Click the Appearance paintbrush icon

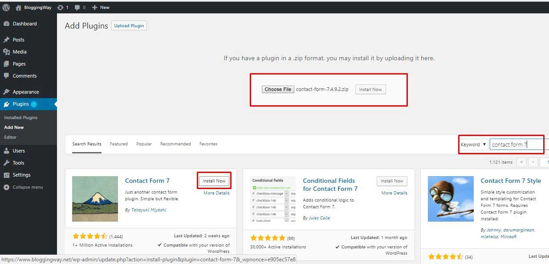pyautogui.click(x=6, y=92)
